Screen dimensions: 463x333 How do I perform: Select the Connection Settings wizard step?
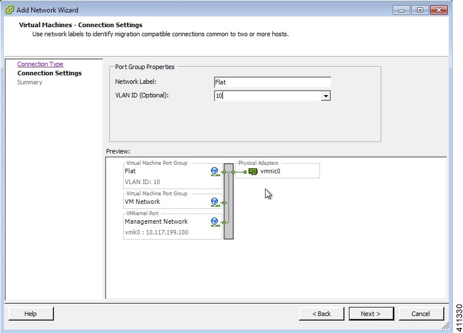click(x=49, y=73)
